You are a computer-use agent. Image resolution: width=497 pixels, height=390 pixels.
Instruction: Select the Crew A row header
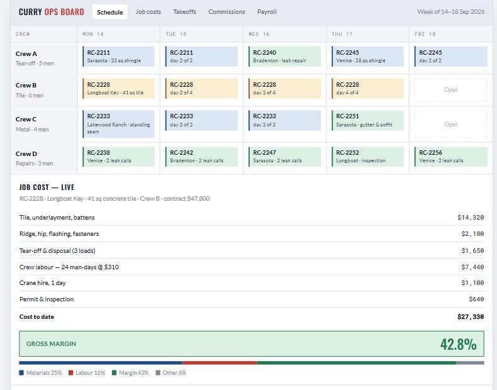point(44,58)
